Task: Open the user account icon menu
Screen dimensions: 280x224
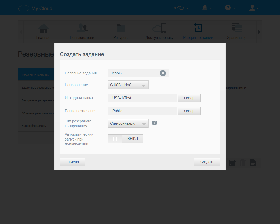Action: point(254,8)
